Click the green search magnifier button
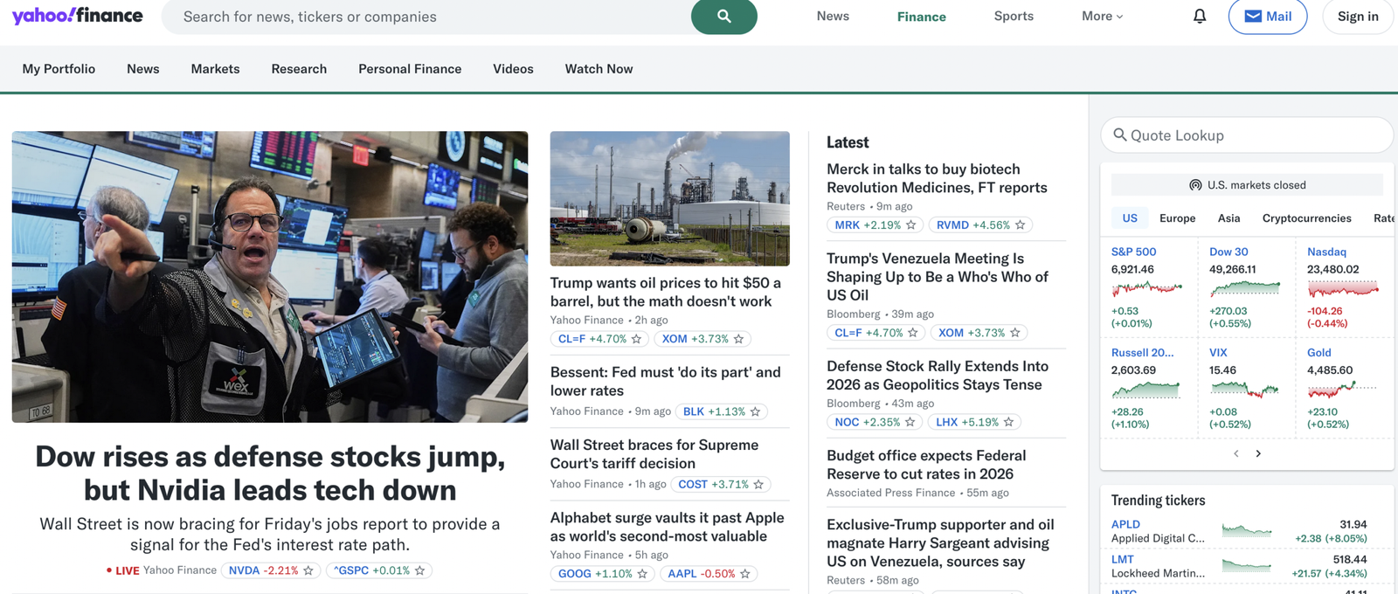1398x594 pixels. coord(723,17)
